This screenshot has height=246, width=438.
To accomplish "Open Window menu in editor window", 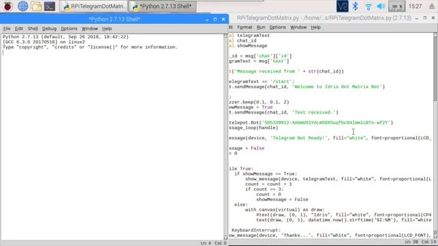I will point(298,27).
